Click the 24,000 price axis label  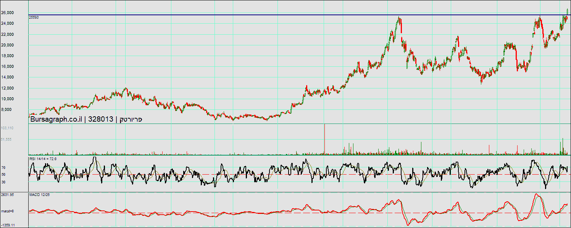coord(7,23)
